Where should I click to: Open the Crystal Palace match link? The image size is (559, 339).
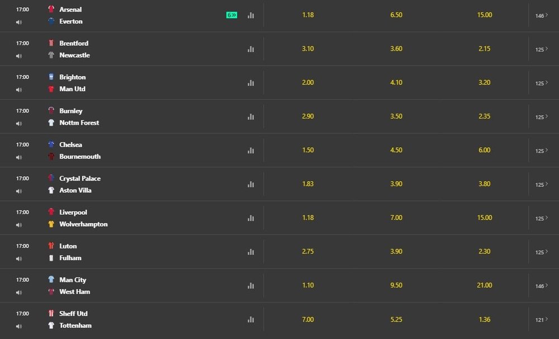pyautogui.click(x=80, y=178)
